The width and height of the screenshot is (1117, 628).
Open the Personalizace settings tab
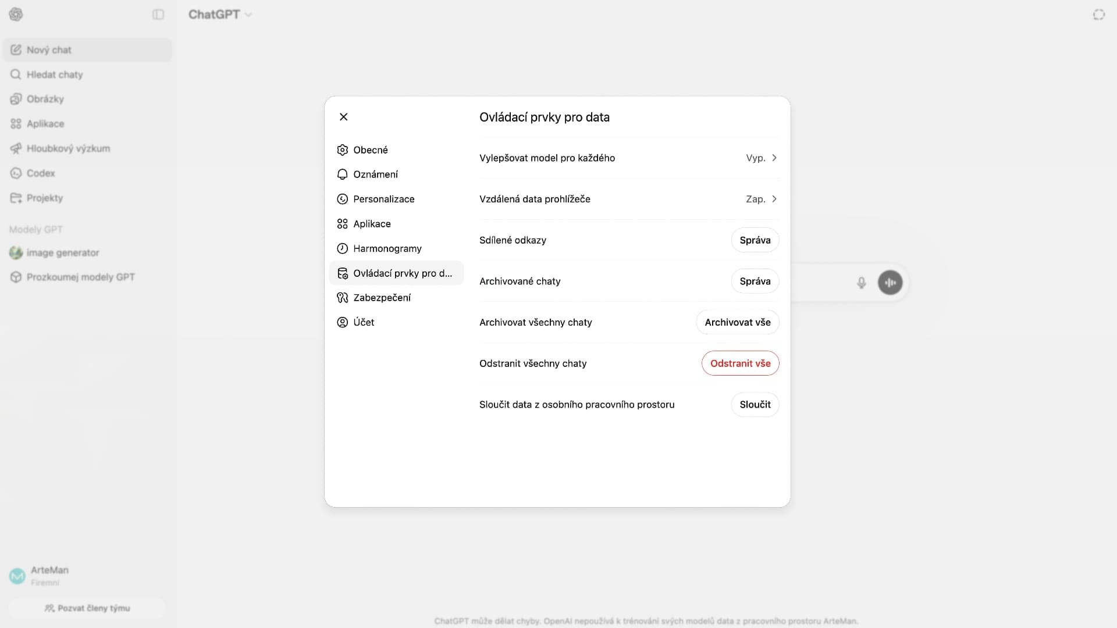coord(383,199)
